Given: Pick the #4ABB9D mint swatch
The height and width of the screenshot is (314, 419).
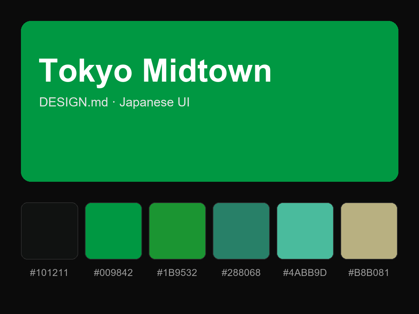Looking at the screenshot, I should click(305, 231).
